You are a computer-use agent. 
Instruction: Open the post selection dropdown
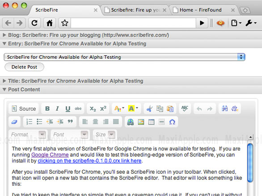124,57
